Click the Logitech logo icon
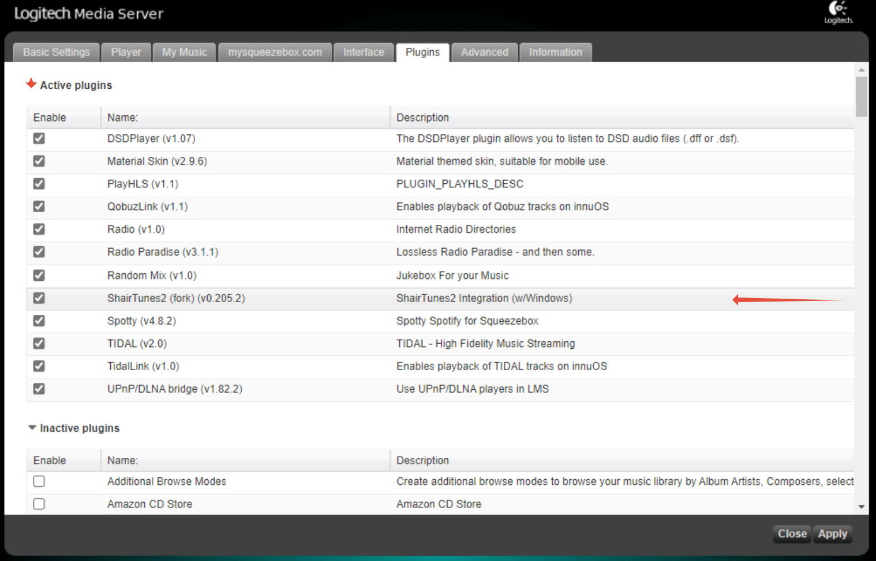The height and width of the screenshot is (561, 876). [x=838, y=13]
